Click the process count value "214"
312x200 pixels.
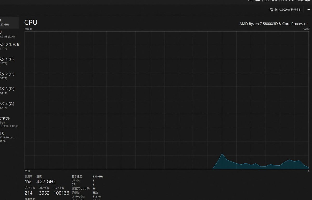coord(29,193)
